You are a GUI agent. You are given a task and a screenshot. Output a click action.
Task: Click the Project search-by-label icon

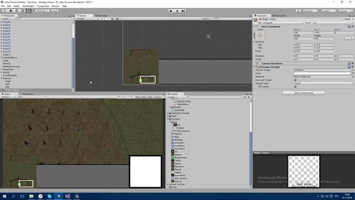point(249,97)
